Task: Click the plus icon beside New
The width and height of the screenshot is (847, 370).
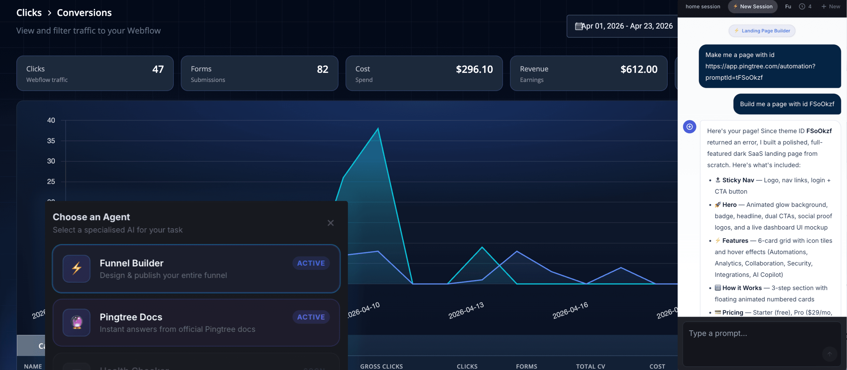Action: coord(824,7)
